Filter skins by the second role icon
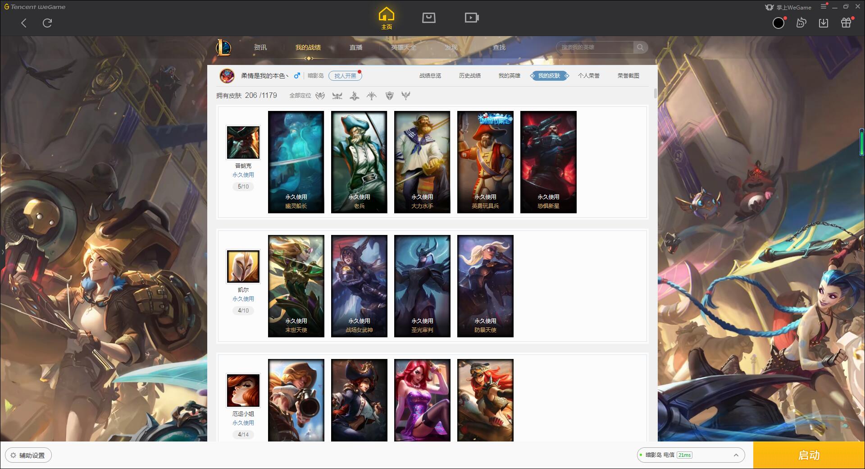The width and height of the screenshot is (865, 469). coord(337,96)
